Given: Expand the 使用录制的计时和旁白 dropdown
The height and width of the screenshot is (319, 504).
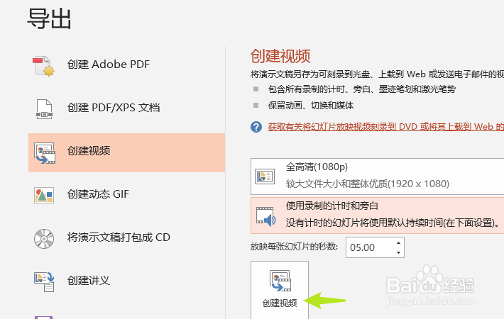Looking at the screenshot, I should tap(378, 216).
